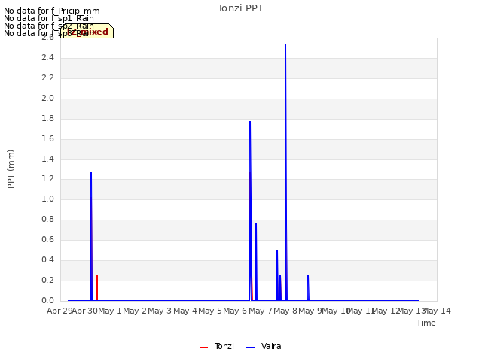This screenshot has width=482, height=361.
Task: Click the red Tonzi legend color marker
Action: 204,347
